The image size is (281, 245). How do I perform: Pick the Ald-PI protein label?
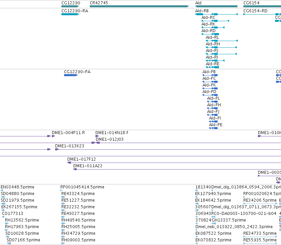point(215,118)
